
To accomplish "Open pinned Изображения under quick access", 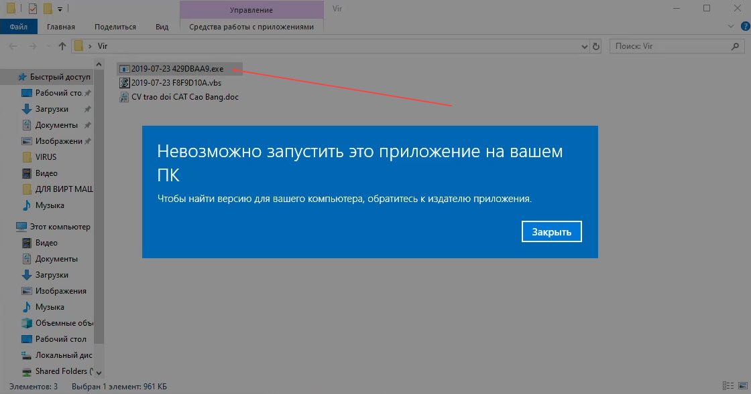I will point(59,141).
